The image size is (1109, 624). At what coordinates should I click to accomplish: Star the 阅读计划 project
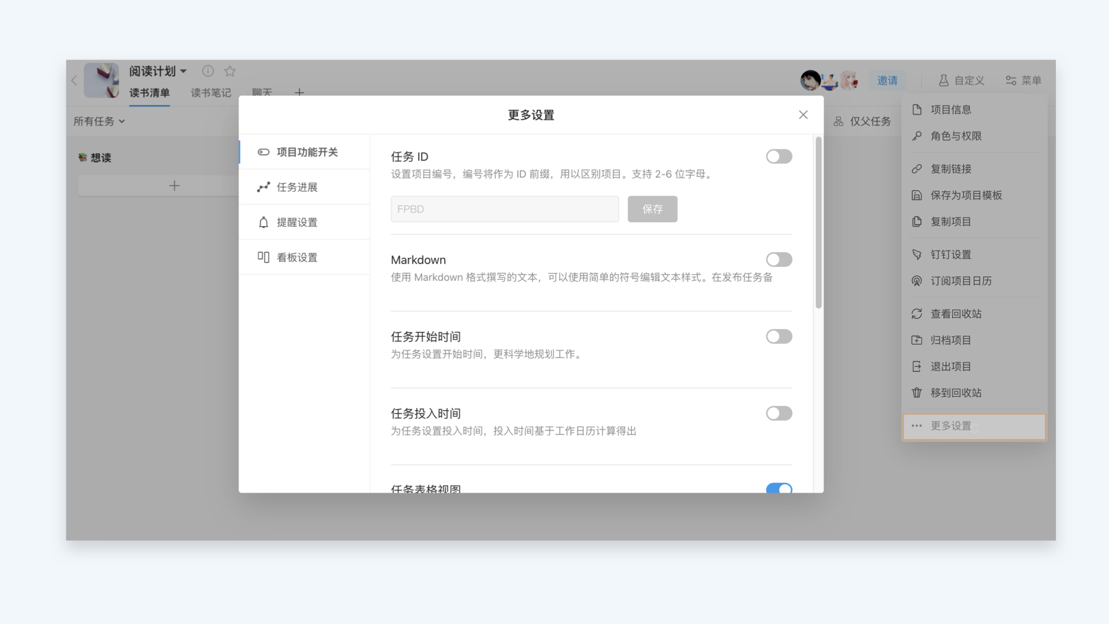click(x=230, y=71)
